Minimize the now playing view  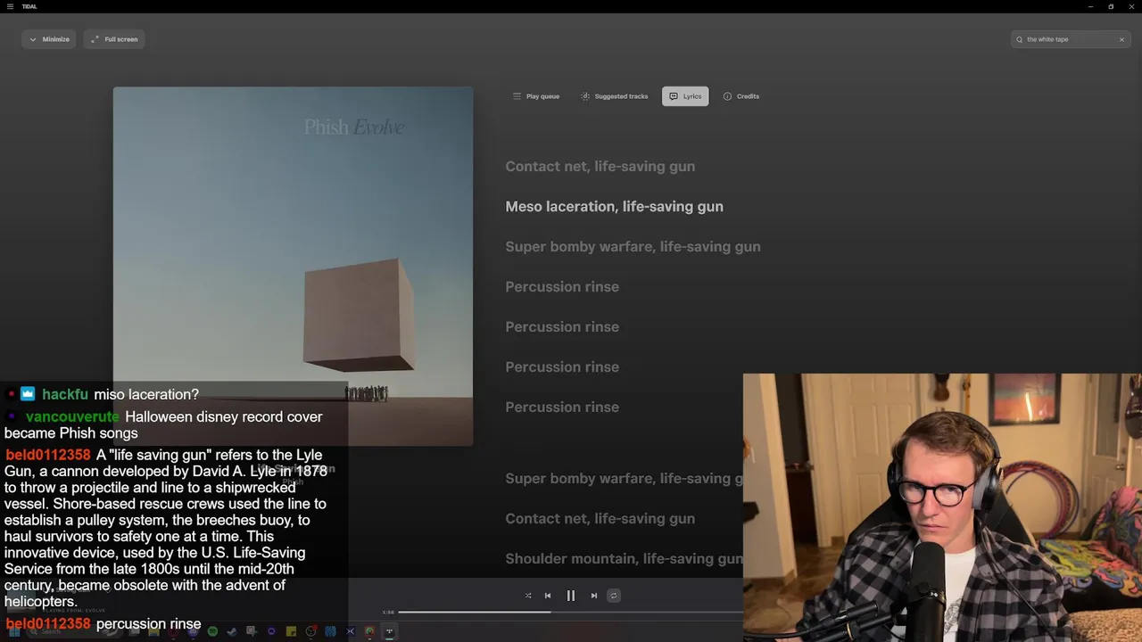point(49,39)
